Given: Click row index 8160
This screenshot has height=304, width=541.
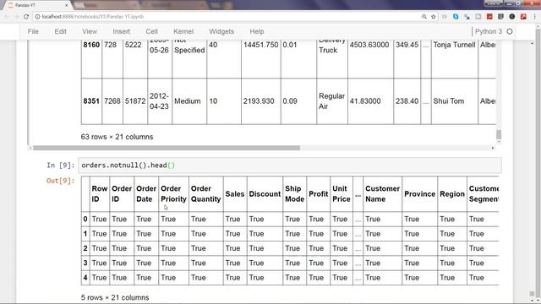Looking at the screenshot, I should pos(91,45).
